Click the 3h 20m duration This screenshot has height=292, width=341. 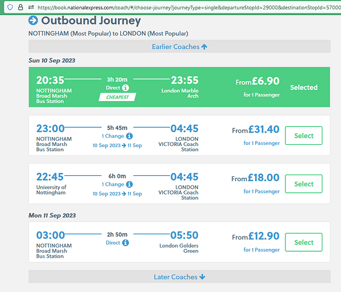[x=117, y=79]
